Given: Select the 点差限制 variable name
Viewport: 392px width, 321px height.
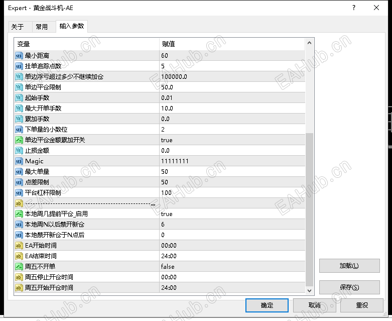Looking at the screenshot, I should [37, 182].
